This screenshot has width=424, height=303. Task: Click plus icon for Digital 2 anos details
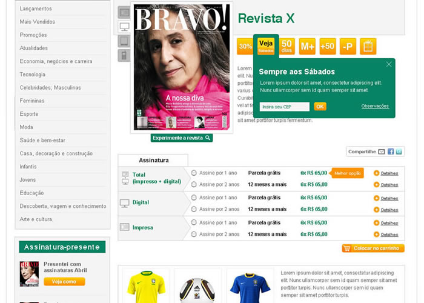[376, 210]
